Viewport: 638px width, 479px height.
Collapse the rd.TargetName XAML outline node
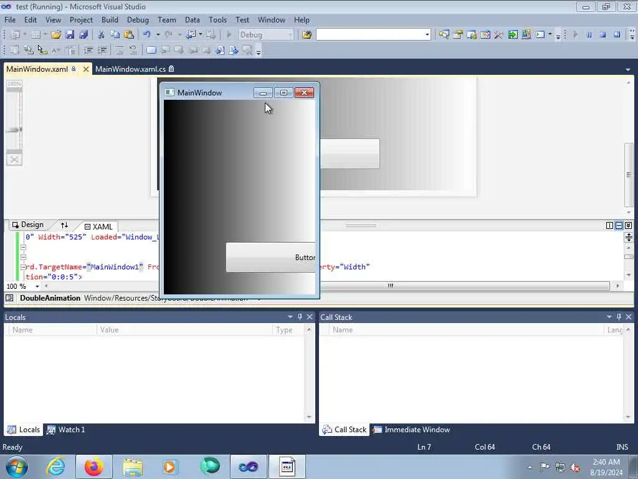(23, 267)
